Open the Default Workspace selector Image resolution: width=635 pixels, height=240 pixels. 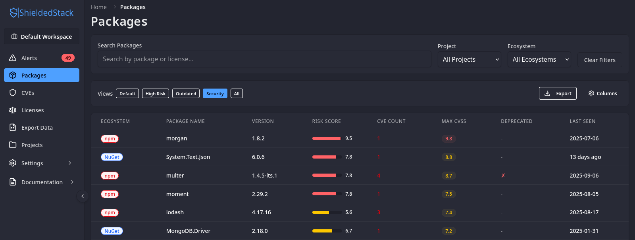pos(42,36)
